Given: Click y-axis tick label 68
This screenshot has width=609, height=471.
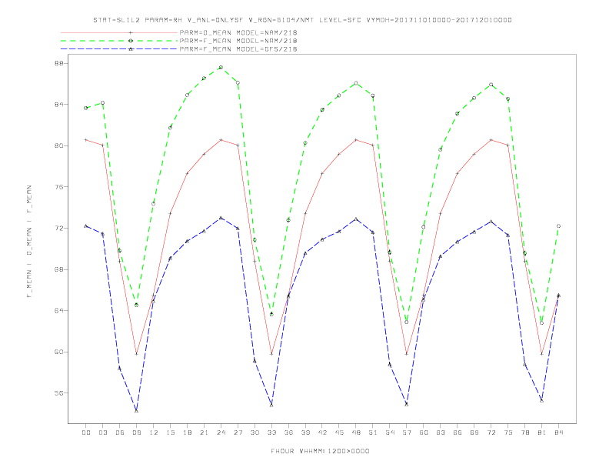Looking at the screenshot, I should (59, 269).
